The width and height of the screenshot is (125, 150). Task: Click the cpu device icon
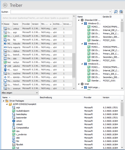[14, 131]
